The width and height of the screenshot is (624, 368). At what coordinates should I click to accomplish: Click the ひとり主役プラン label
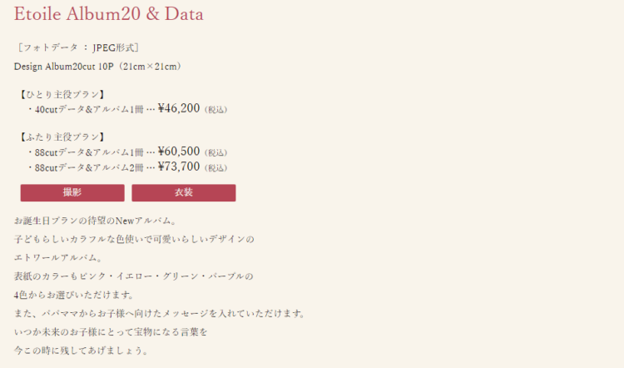tap(62, 94)
